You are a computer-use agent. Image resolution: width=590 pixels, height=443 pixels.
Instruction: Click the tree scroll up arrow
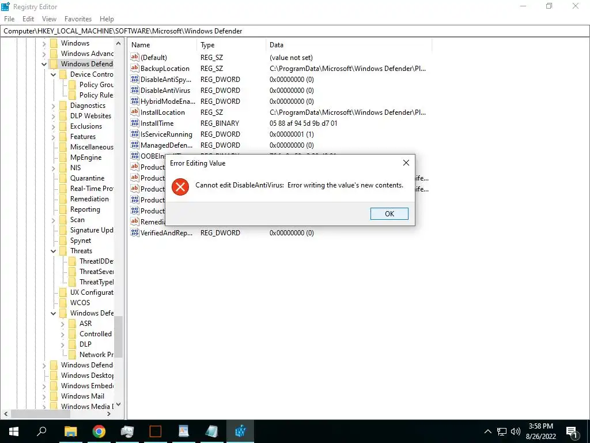(x=119, y=43)
